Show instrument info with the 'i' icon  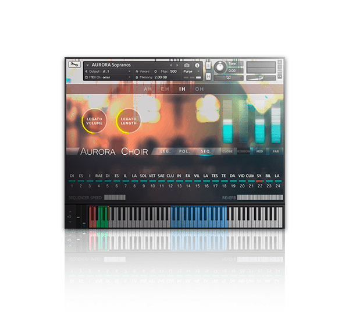(197, 65)
